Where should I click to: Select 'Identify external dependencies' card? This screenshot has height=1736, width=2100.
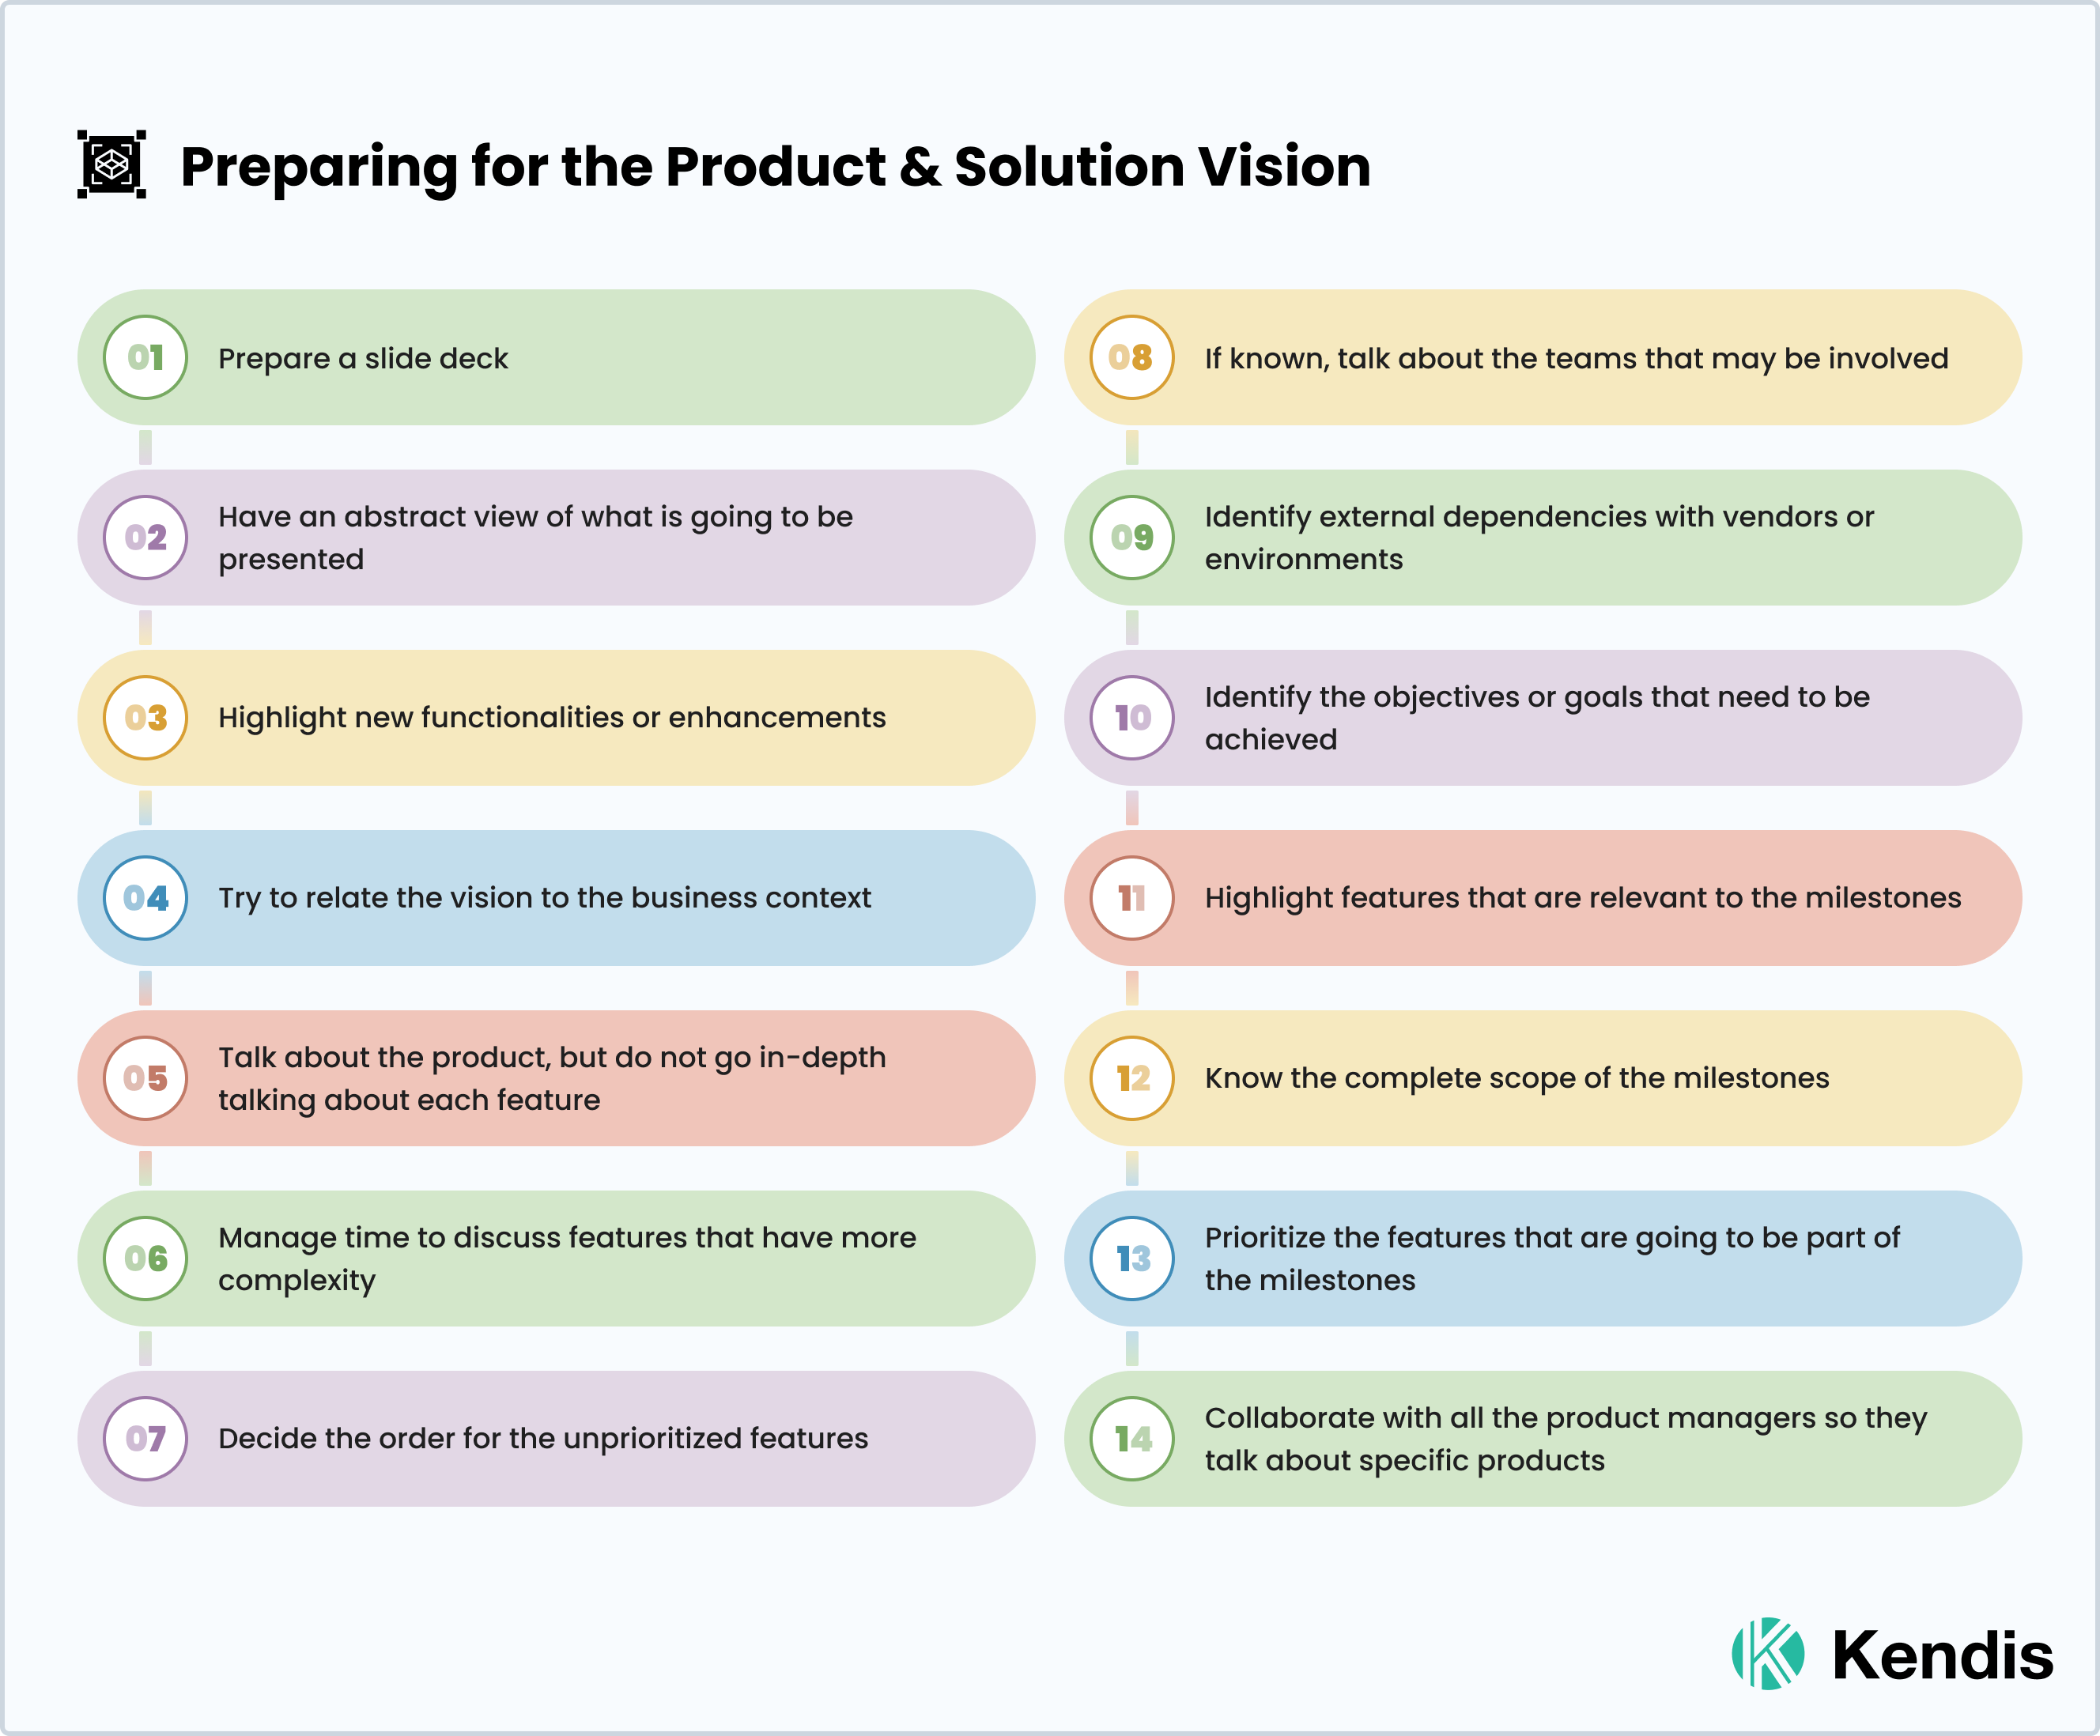1539,538
